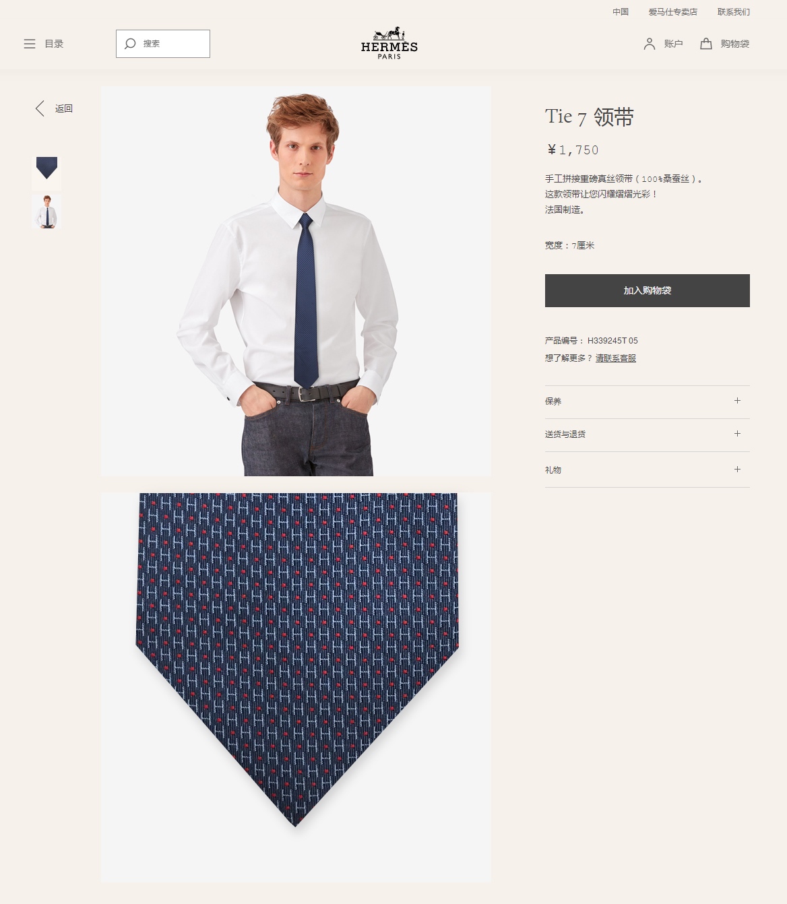Click the plus icon beside 礼物

click(x=737, y=470)
